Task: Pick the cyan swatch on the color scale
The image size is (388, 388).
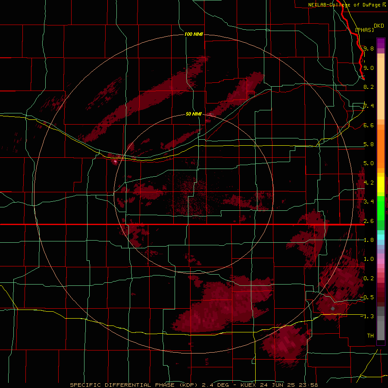Action: point(381,237)
